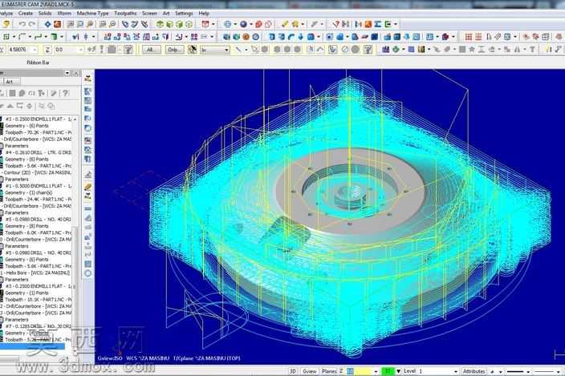Open the Gview menu in status bar
Viewport: 565px width, 376px height.
(x=309, y=371)
